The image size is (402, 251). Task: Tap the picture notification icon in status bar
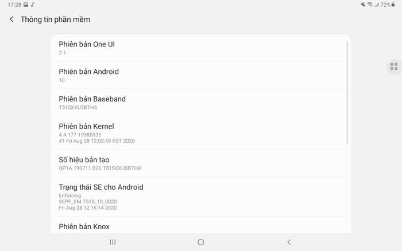pyautogui.click(x=26, y=5)
